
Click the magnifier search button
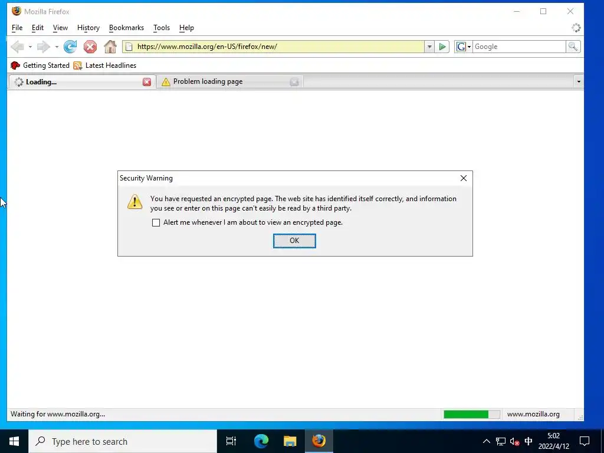(573, 47)
